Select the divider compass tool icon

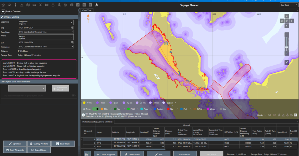(97, 5)
